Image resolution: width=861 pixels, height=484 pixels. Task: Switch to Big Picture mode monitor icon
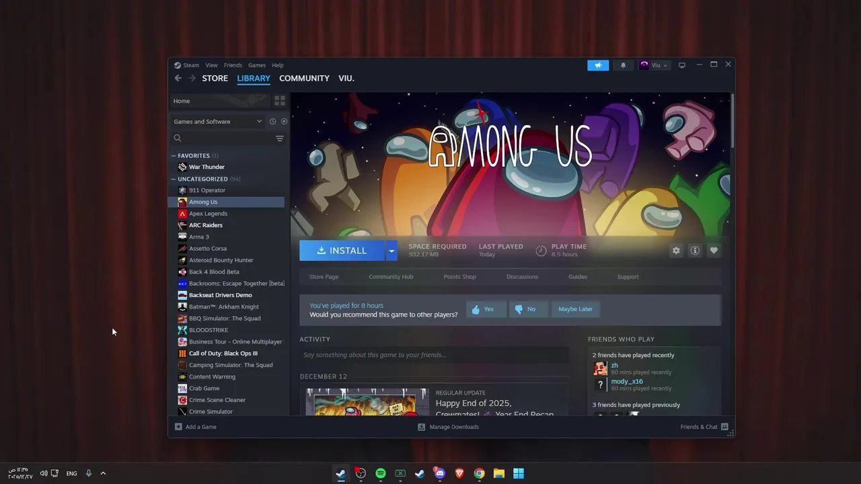(x=682, y=65)
